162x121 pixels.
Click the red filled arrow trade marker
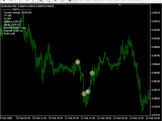84,94
